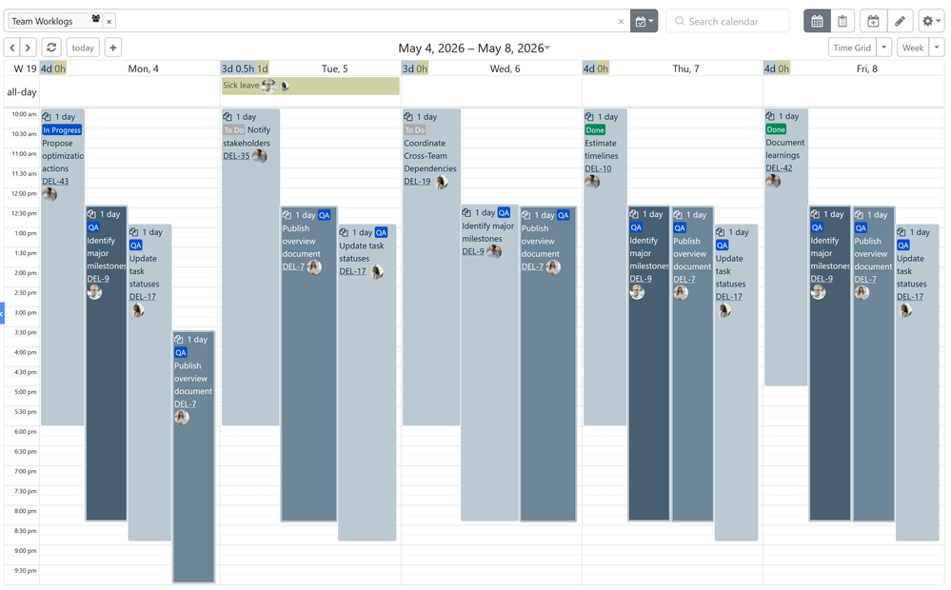Open the calendar selector dropdown button
951x590 pixels.
click(644, 21)
